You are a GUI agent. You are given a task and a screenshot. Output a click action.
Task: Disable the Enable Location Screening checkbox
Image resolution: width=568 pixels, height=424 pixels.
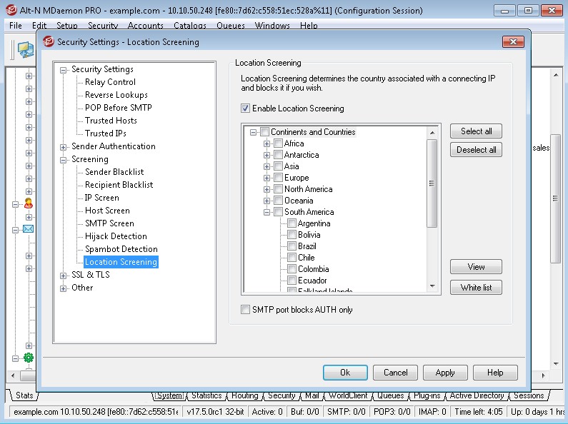245,108
